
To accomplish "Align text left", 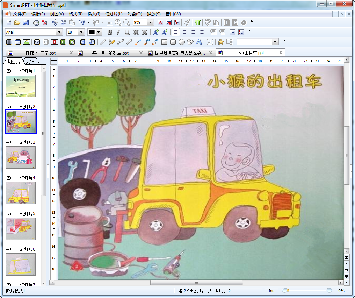I will (x=176, y=32).
